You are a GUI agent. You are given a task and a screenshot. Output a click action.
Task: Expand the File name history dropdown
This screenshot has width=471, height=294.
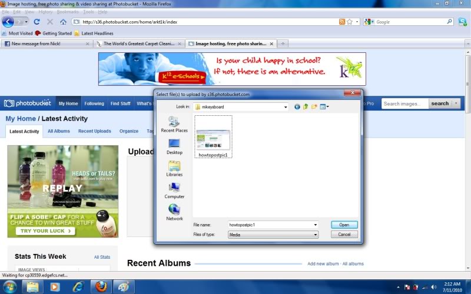(x=316, y=225)
